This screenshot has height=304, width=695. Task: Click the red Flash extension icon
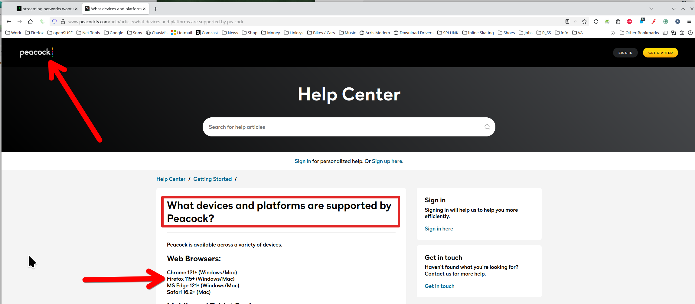point(654,21)
